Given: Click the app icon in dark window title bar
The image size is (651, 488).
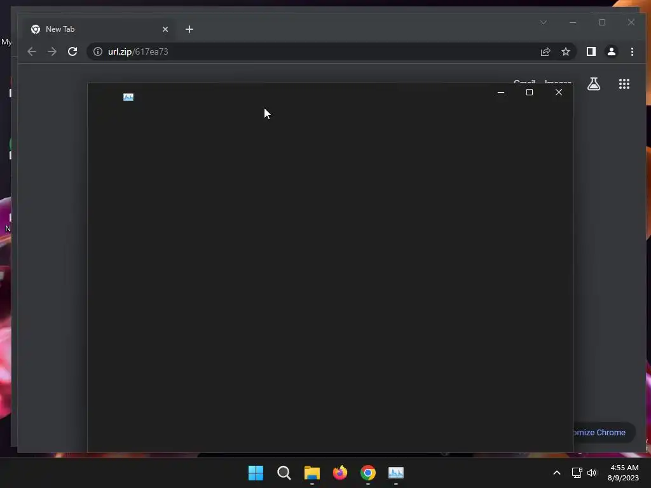Looking at the screenshot, I should (128, 97).
